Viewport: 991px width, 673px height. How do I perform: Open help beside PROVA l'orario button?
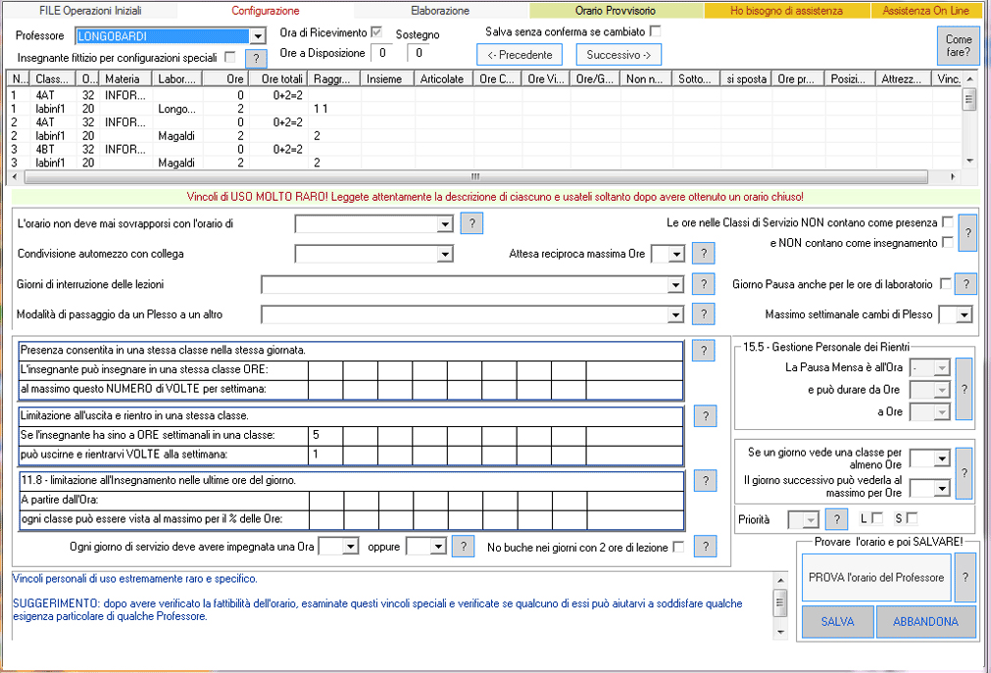966,578
